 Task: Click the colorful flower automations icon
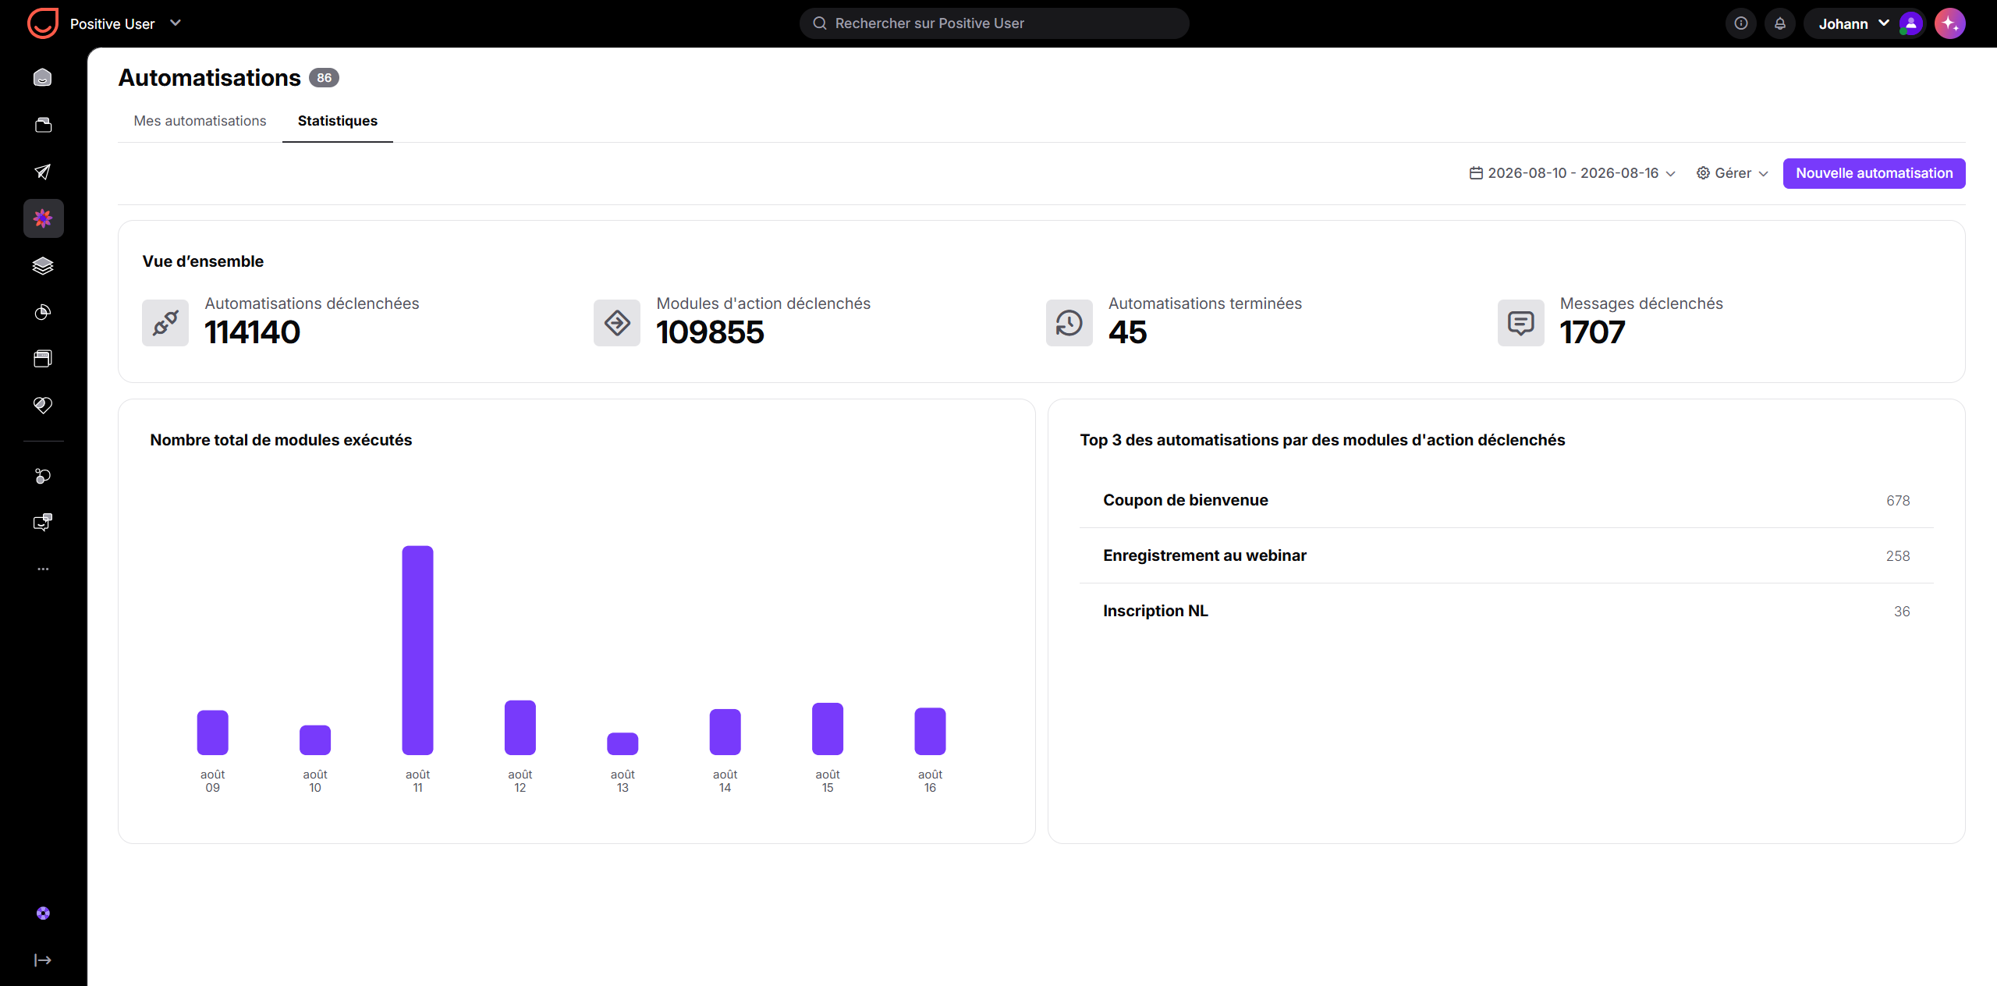(x=43, y=218)
